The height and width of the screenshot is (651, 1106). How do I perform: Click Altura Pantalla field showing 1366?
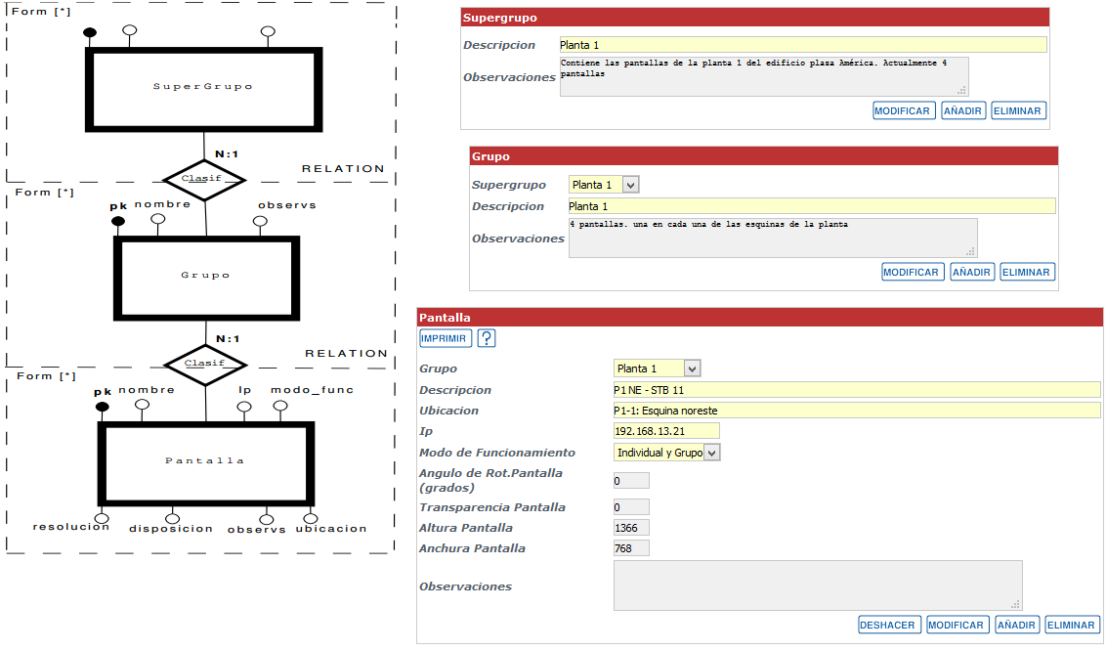click(631, 528)
